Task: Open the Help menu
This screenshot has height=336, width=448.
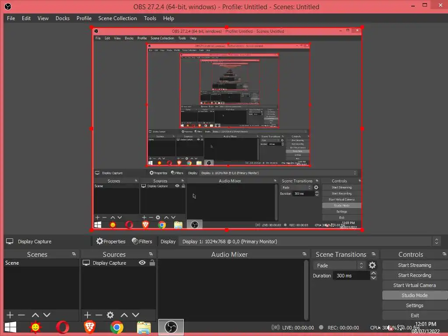Action: (x=168, y=18)
